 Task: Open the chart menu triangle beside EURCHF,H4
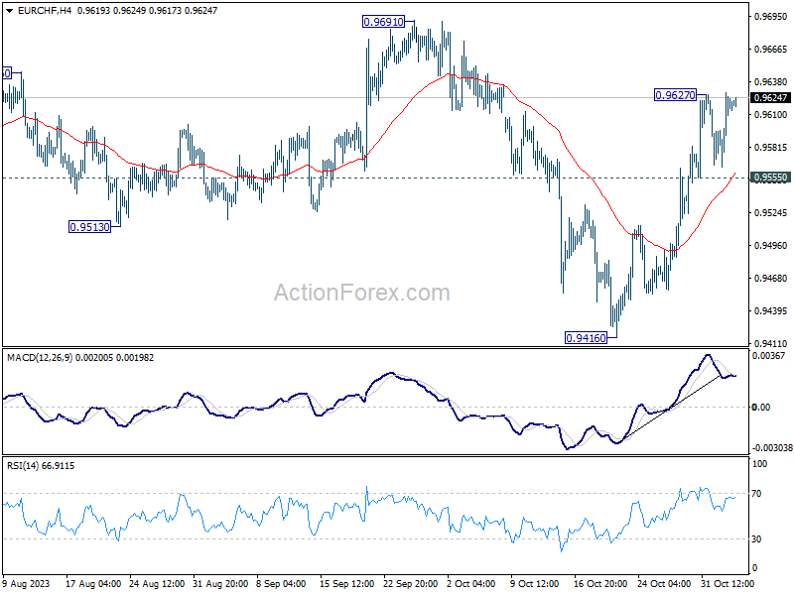pyautogui.click(x=9, y=11)
